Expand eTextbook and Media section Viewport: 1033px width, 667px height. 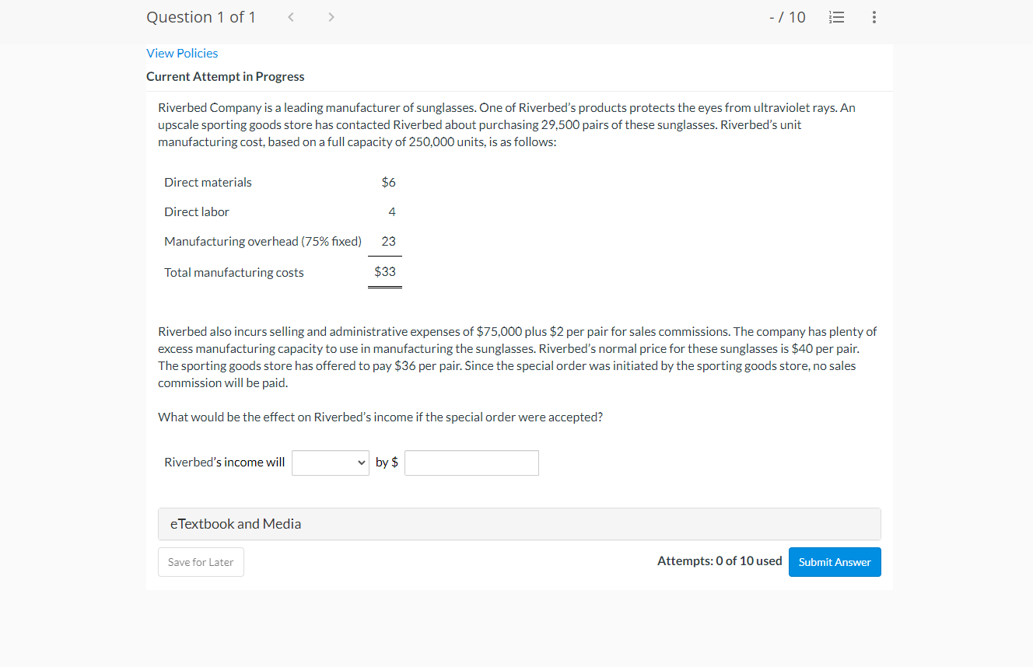coord(520,524)
